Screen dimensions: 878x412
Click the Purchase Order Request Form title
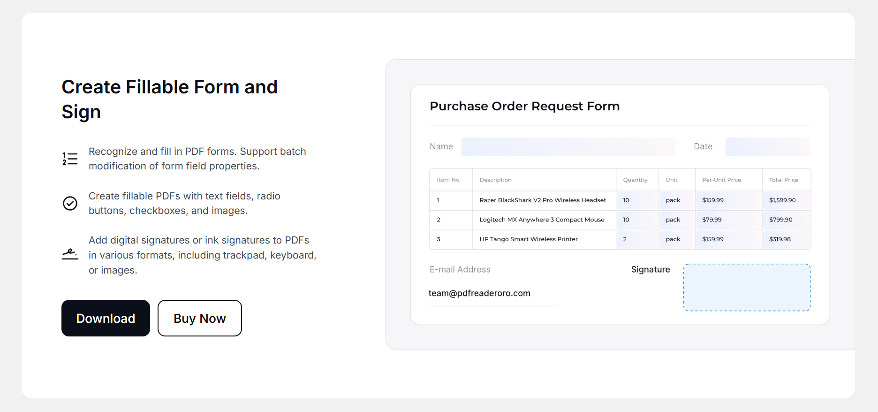coord(525,106)
